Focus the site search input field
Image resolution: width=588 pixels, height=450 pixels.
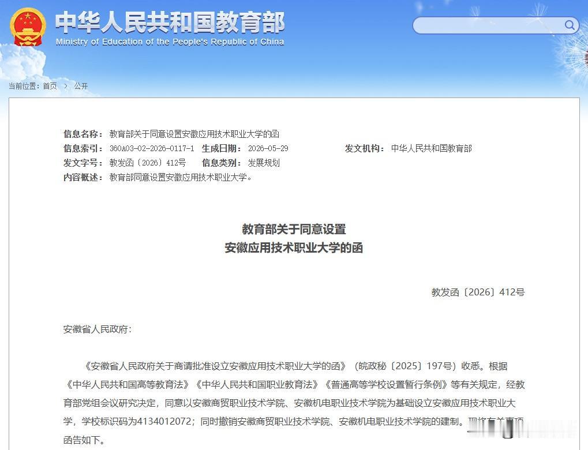[x=495, y=25]
